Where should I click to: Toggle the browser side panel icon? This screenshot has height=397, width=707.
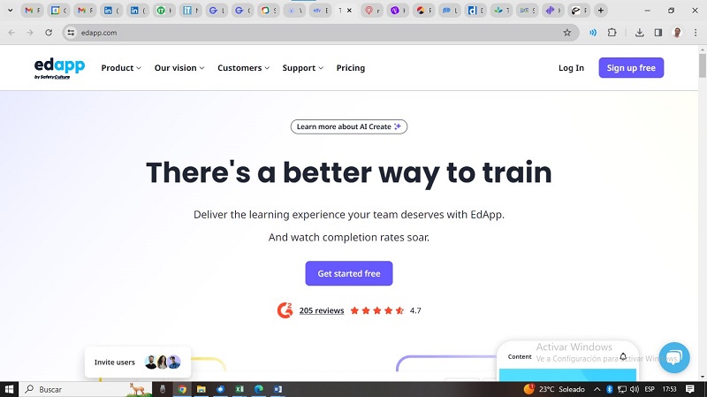(658, 33)
